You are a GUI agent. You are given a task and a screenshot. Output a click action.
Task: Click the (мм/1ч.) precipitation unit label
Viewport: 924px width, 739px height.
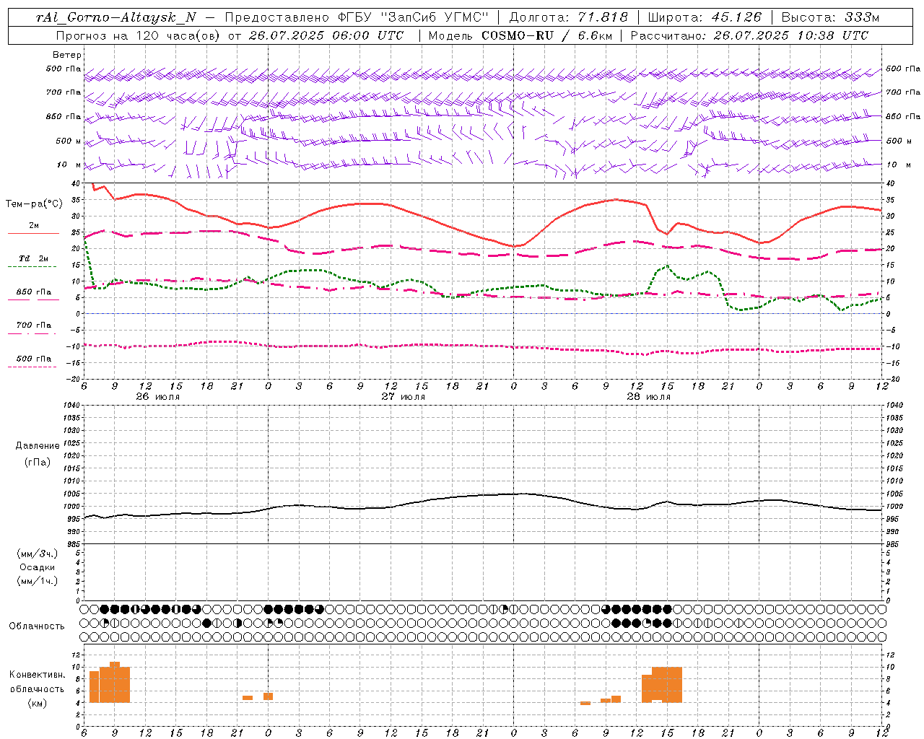point(37,581)
